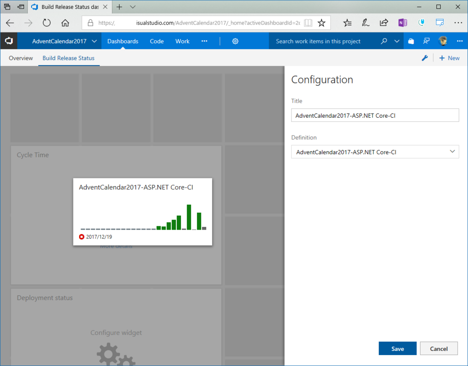
Task: Open the Edge settings ellipsis menu
Action: coord(458,23)
